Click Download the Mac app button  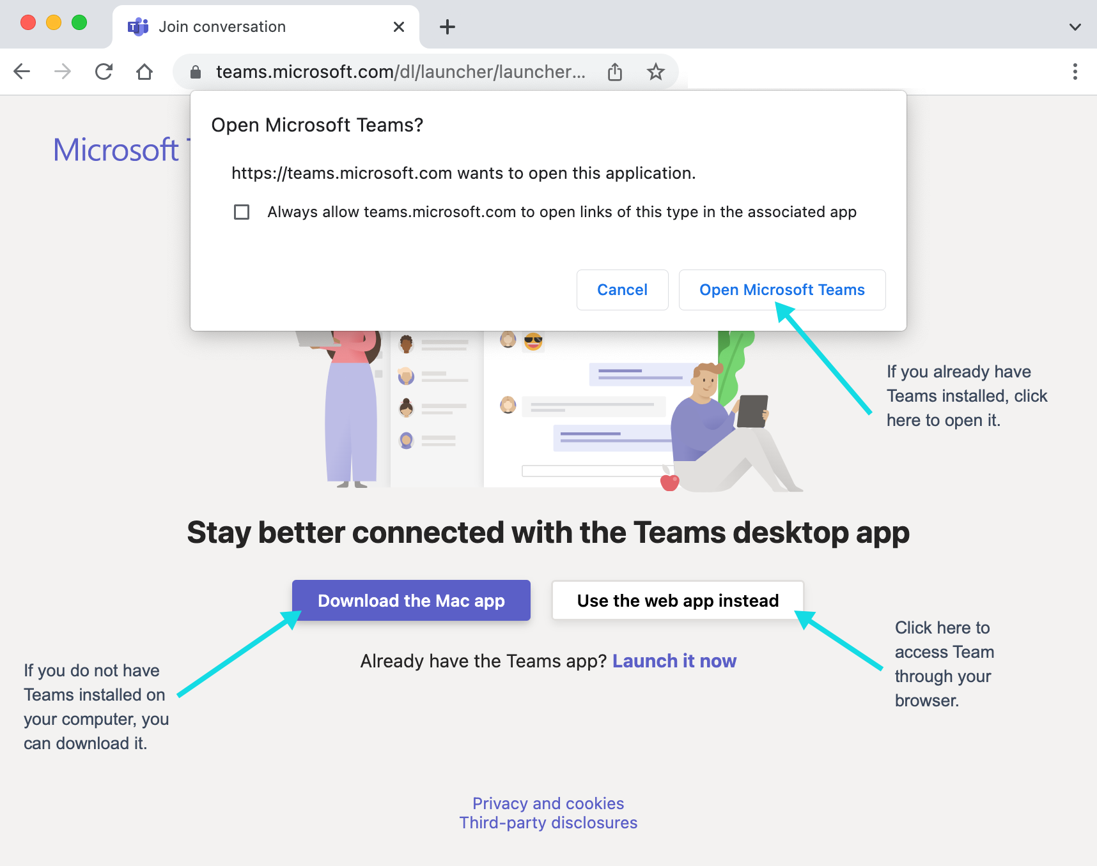coord(411,600)
